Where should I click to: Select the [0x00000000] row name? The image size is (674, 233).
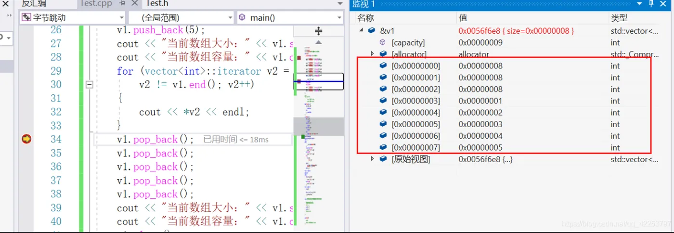pos(415,66)
